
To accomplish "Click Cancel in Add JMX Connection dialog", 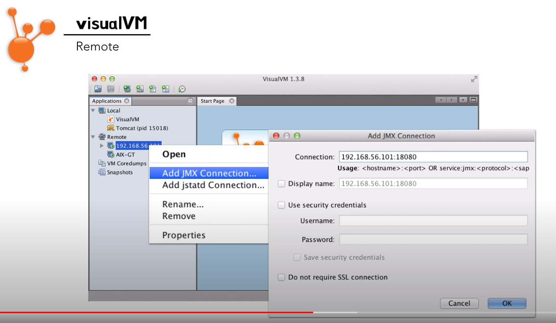I will tap(459, 303).
